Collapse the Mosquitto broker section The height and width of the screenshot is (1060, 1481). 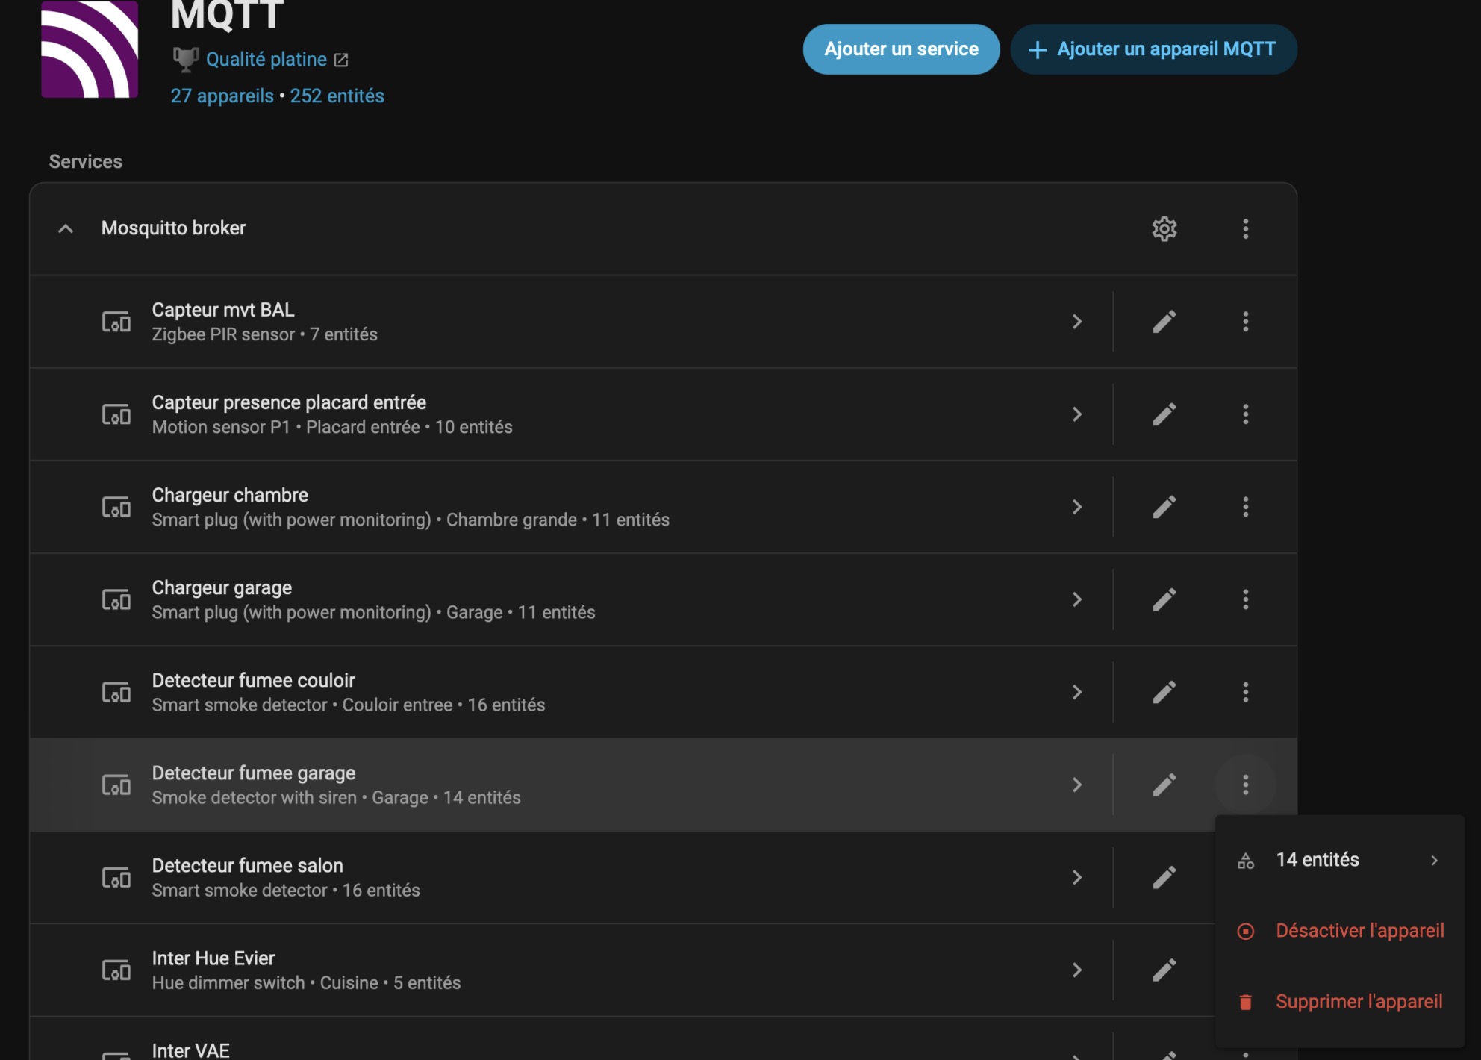point(66,228)
